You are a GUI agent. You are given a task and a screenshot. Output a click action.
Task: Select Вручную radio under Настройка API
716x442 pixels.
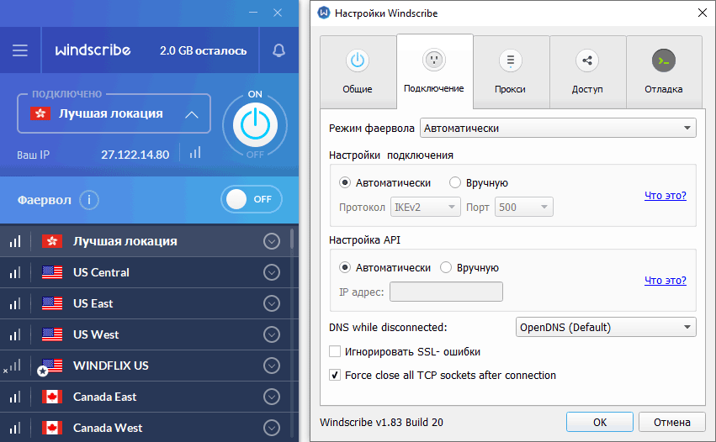pos(446,268)
